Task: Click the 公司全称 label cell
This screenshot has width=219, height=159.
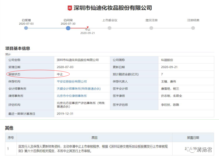Action: [x=30, y=60]
